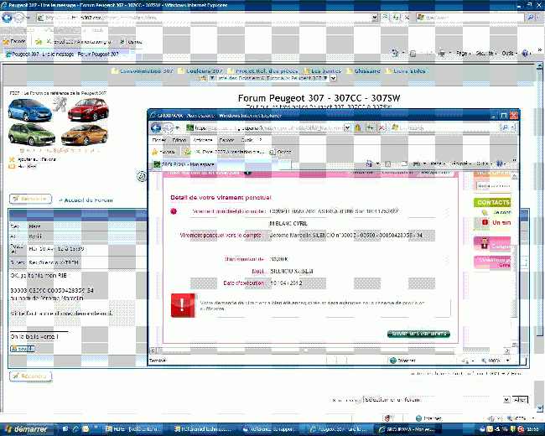Click add-to-favorites star in Groupama favorites bar
The width and height of the screenshot is (545, 436).
(x=188, y=152)
